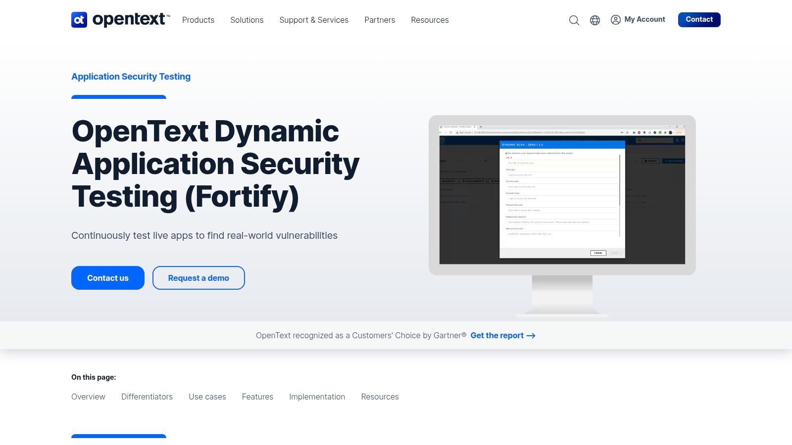Open the globe language selector
The image size is (792, 445).
(x=595, y=20)
